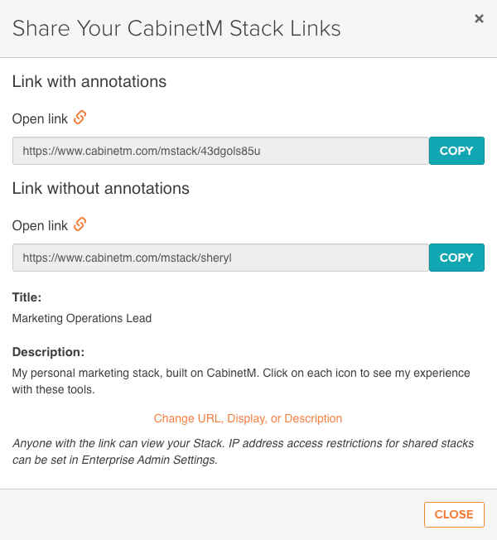497x540 pixels.
Task: Dismiss the dialog with the X icon
Action: pyautogui.click(x=479, y=18)
